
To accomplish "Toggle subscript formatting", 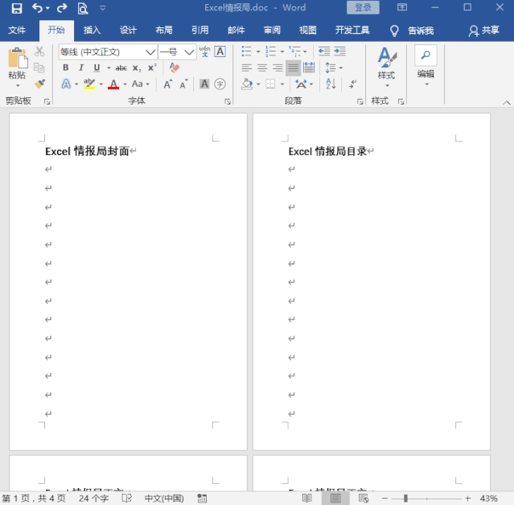I will 137,68.
